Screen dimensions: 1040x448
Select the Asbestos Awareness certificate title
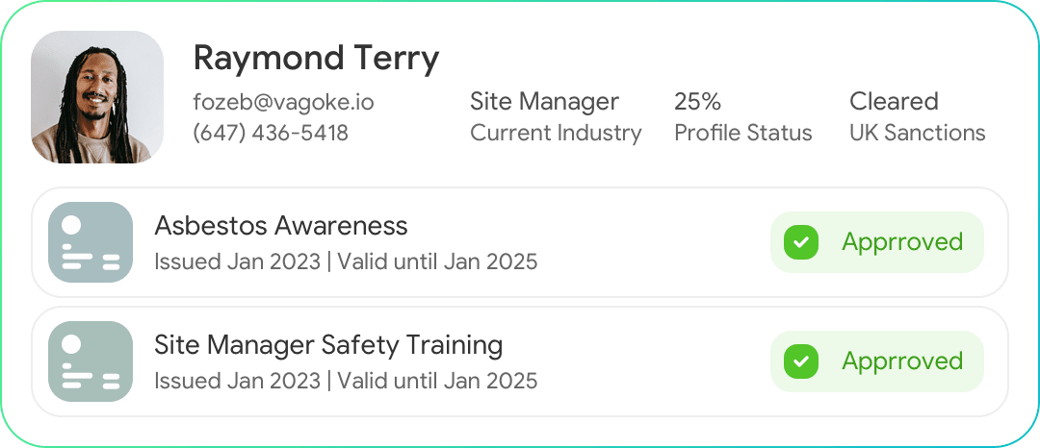click(281, 226)
